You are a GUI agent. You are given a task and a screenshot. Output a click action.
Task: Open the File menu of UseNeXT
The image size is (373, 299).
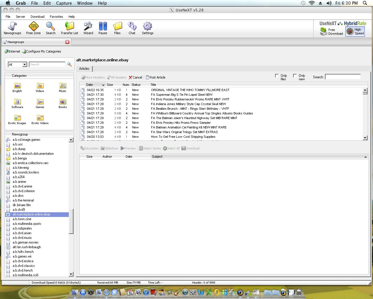pyautogui.click(x=8, y=17)
